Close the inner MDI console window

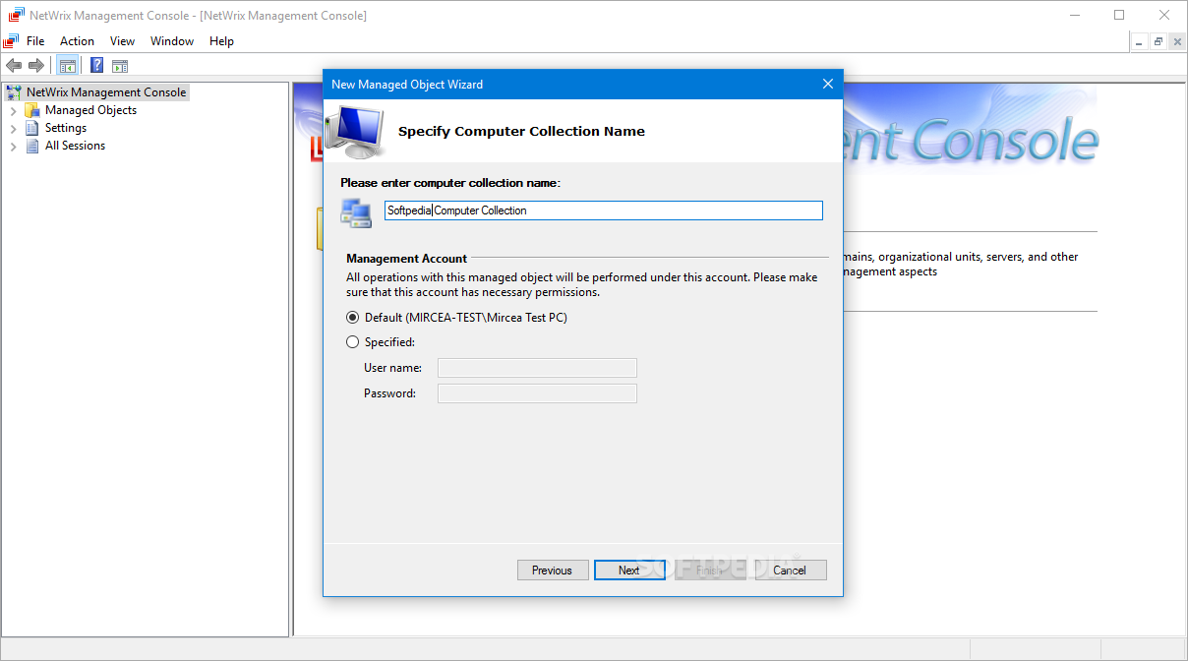(x=1176, y=41)
